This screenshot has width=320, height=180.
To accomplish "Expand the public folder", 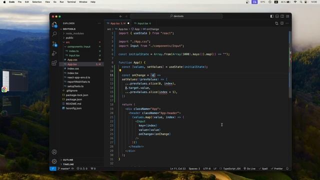I will [x=69, y=38].
